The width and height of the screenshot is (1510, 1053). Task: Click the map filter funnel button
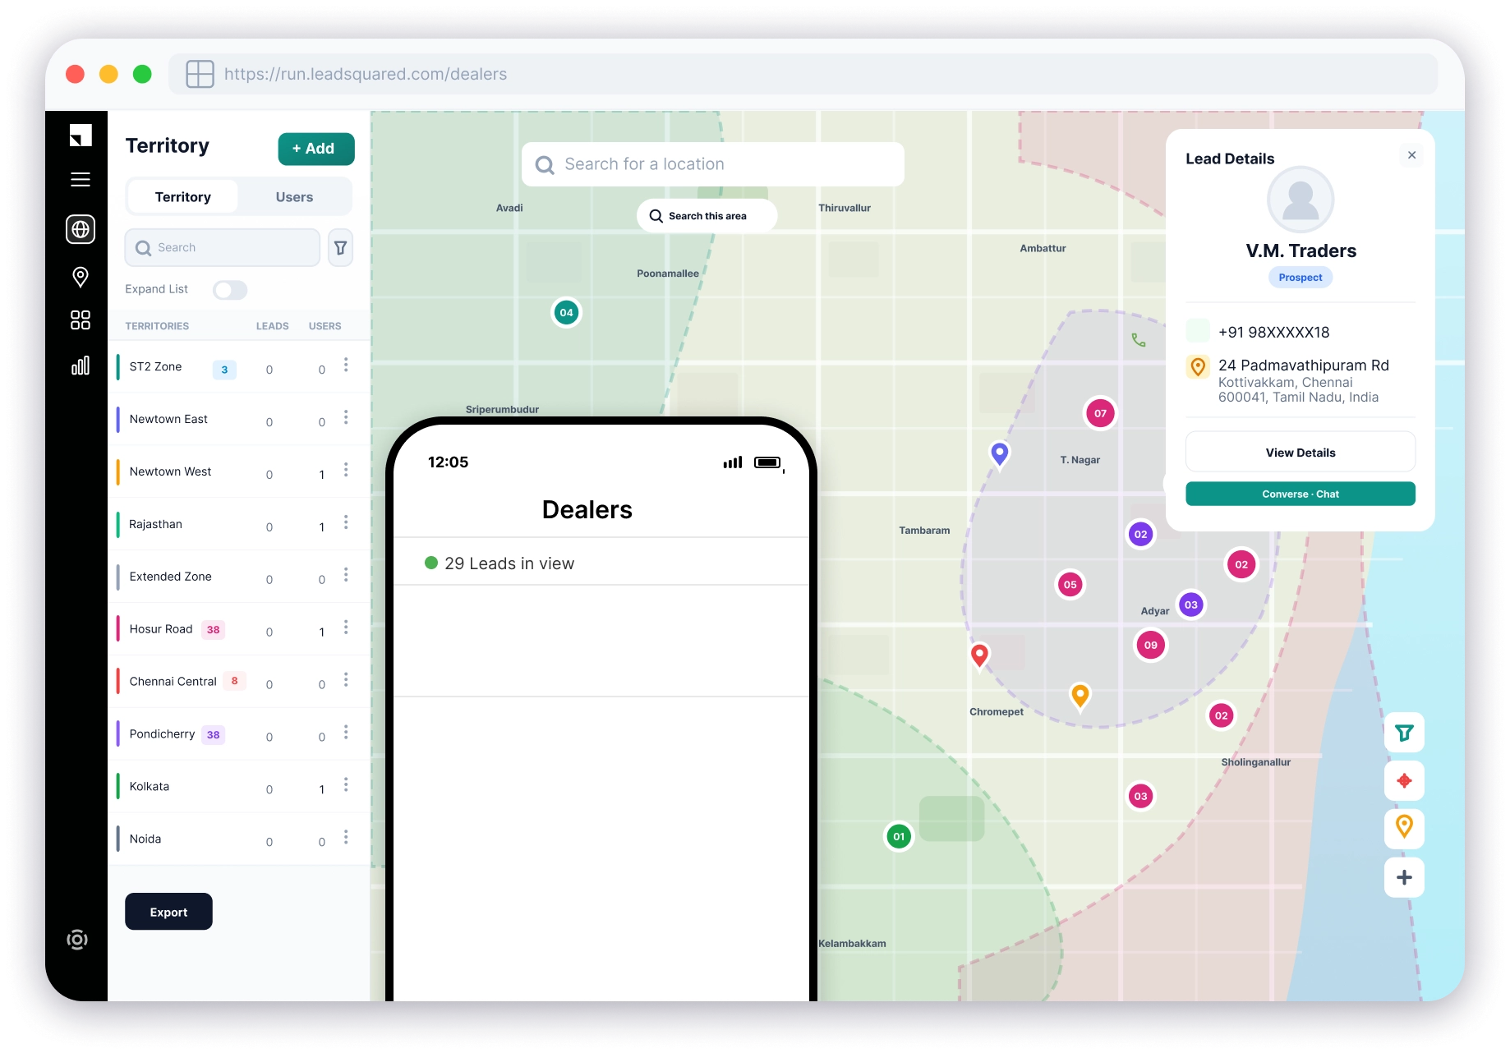(1404, 733)
